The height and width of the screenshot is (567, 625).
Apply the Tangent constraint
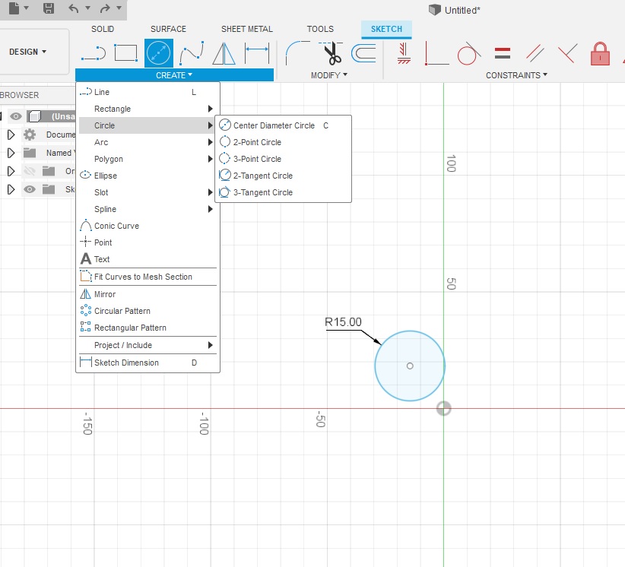tap(468, 52)
